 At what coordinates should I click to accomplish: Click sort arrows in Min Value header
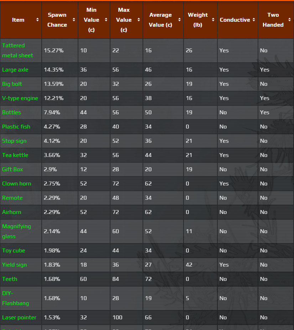click(x=106, y=20)
